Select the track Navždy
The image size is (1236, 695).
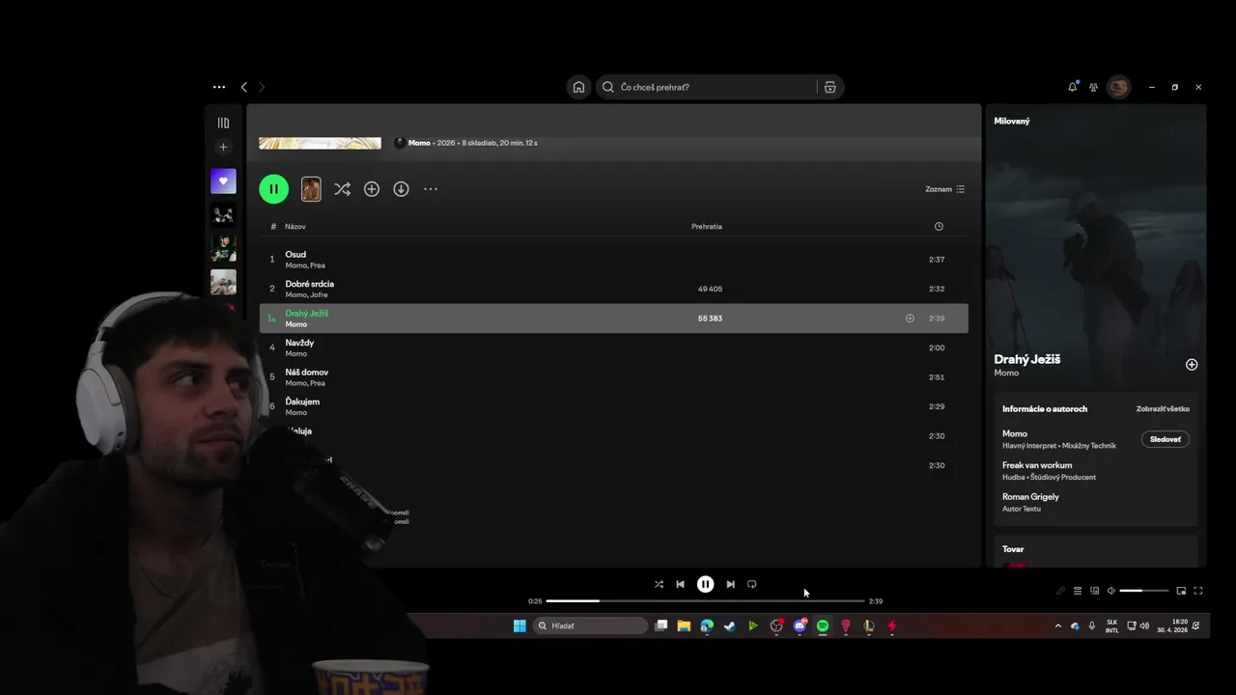pos(613,347)
